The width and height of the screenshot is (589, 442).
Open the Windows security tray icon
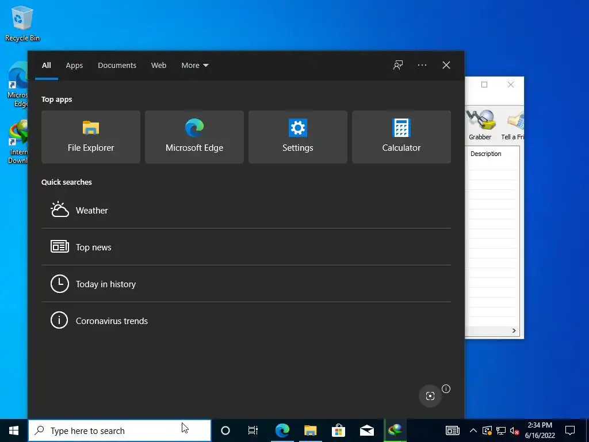pyautogui.click(x=487, y=430)
